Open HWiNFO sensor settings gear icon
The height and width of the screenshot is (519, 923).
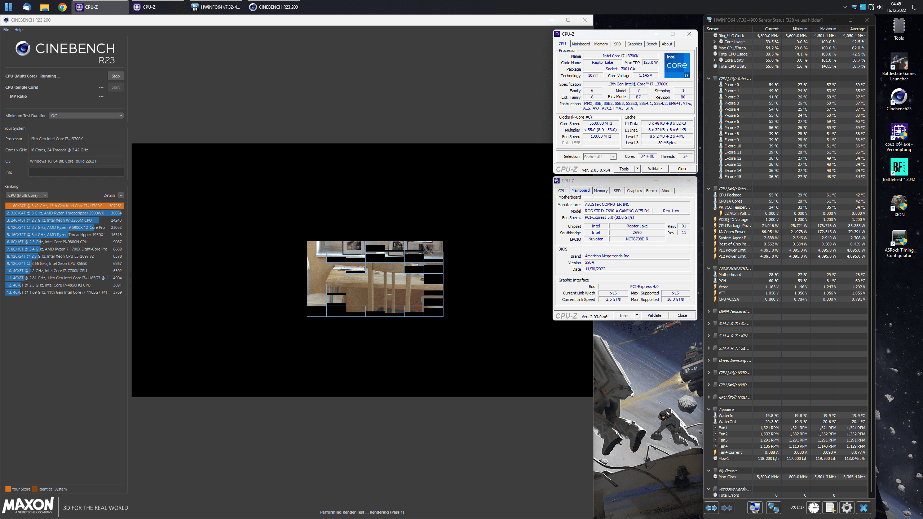(847, 508)
